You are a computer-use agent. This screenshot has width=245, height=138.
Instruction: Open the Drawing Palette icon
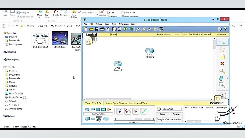(155, 29)
